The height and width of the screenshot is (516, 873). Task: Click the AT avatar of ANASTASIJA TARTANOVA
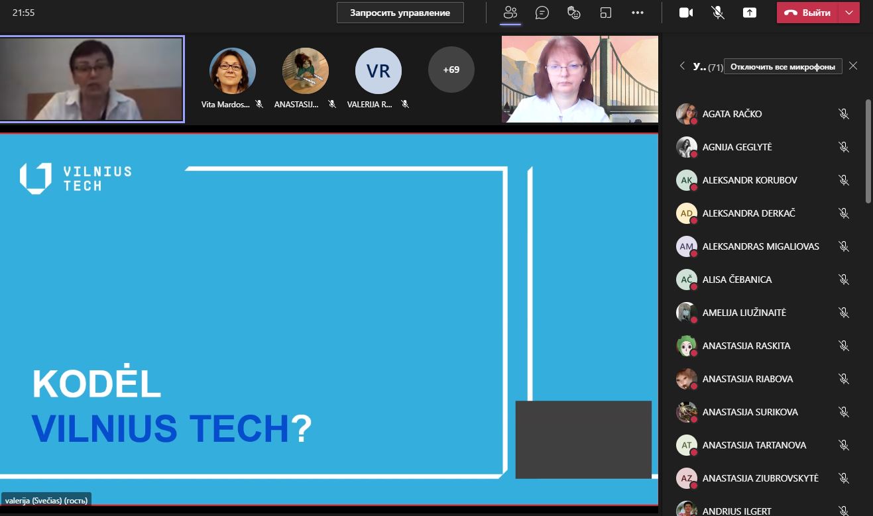pos(687,445)
